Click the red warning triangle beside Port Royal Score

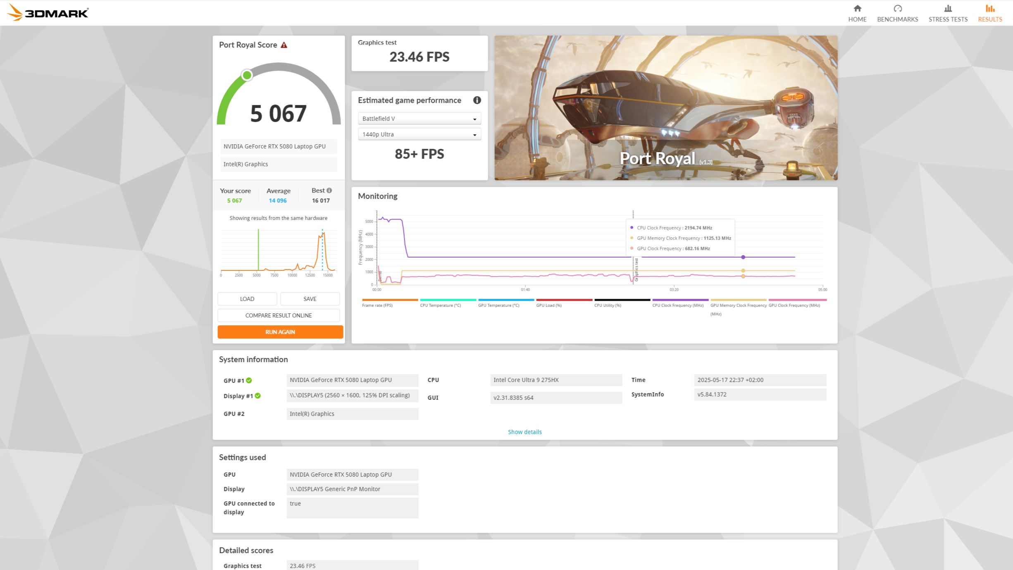[284, 45]
